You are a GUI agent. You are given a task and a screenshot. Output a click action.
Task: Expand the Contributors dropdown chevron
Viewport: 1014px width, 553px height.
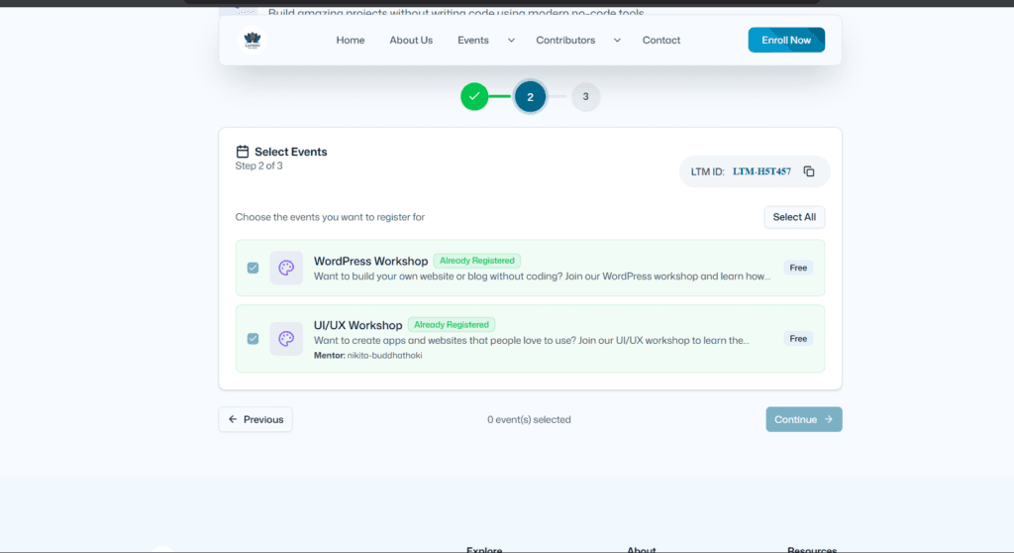coord(617,41)
